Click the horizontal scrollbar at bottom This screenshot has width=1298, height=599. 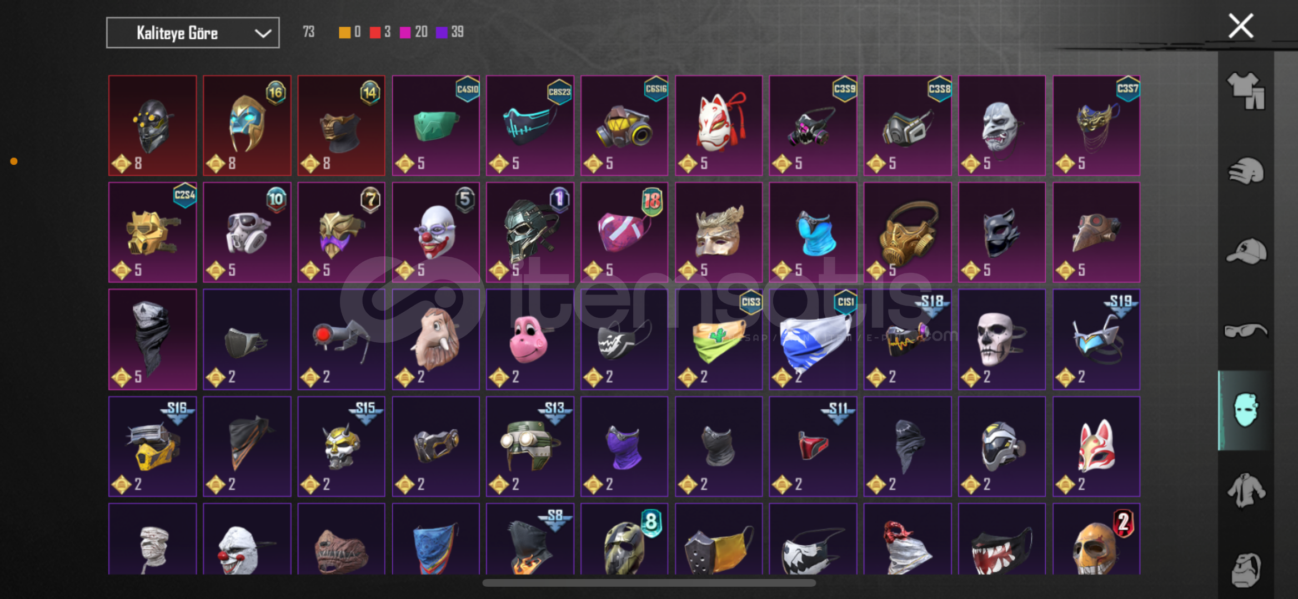(649, 583)
